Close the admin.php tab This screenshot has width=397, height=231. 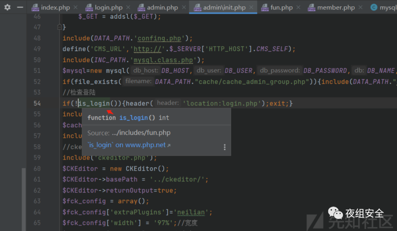[x=184, y=8]
